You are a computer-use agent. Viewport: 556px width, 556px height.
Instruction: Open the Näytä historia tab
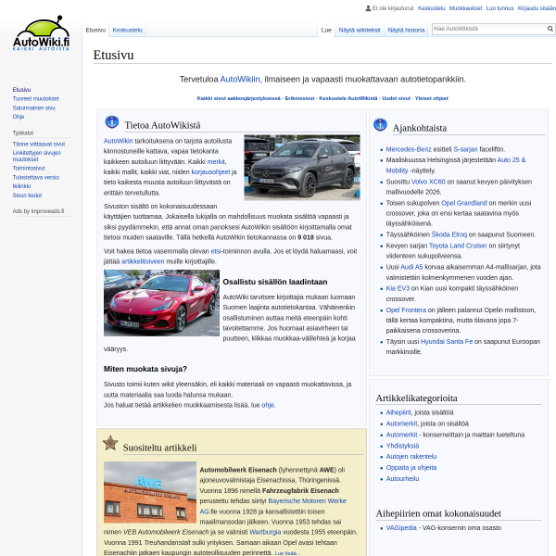tap(406, 31)
